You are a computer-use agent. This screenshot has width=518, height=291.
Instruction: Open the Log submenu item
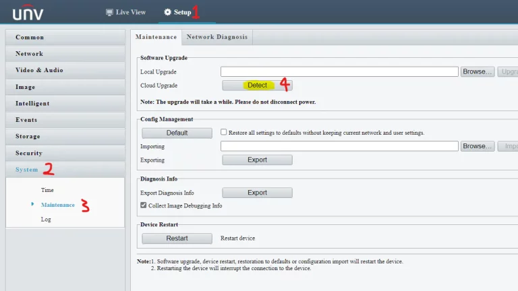tap(46, 220)
